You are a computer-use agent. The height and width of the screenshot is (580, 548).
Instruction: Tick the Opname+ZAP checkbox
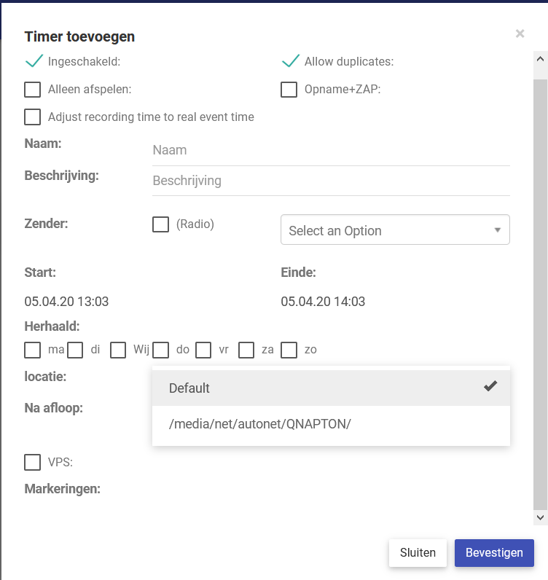(289, 90)
